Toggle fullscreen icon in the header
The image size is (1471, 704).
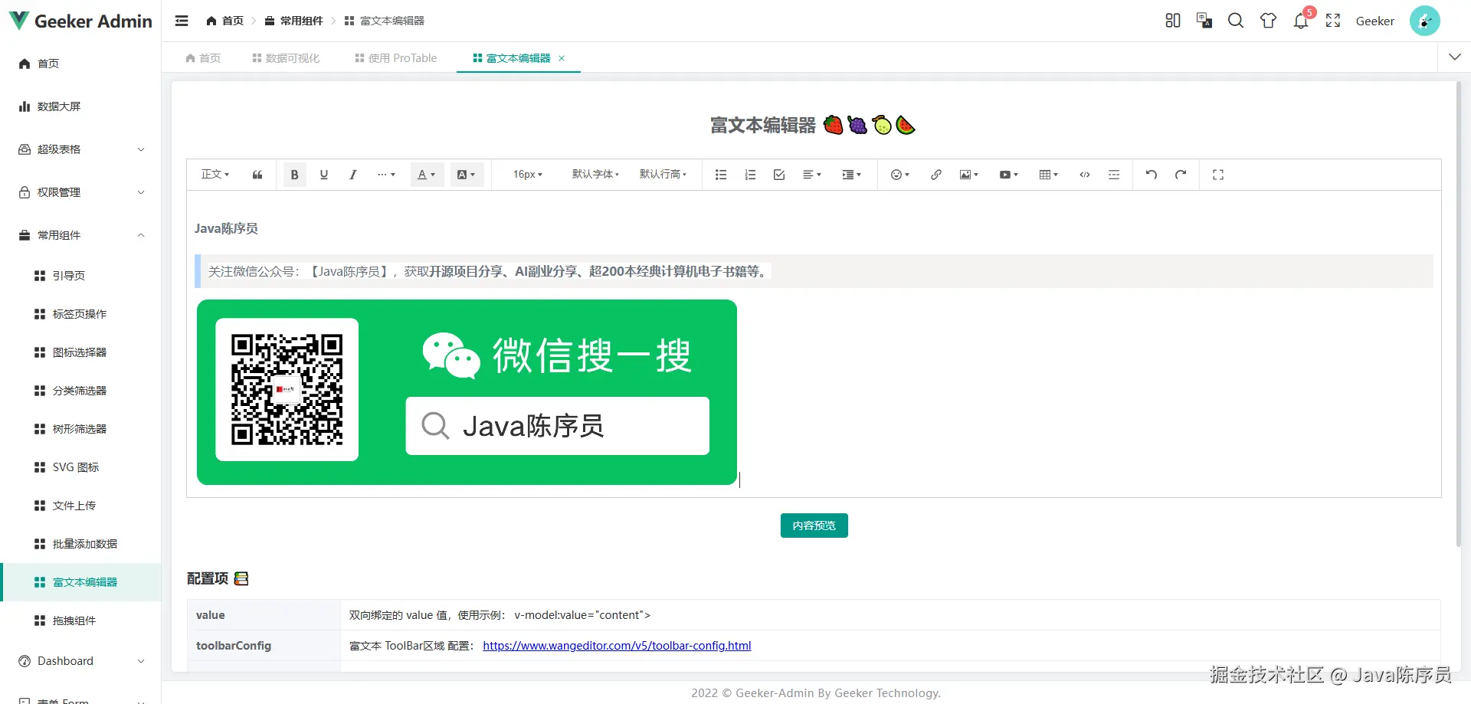click(x=1333, y=21)
